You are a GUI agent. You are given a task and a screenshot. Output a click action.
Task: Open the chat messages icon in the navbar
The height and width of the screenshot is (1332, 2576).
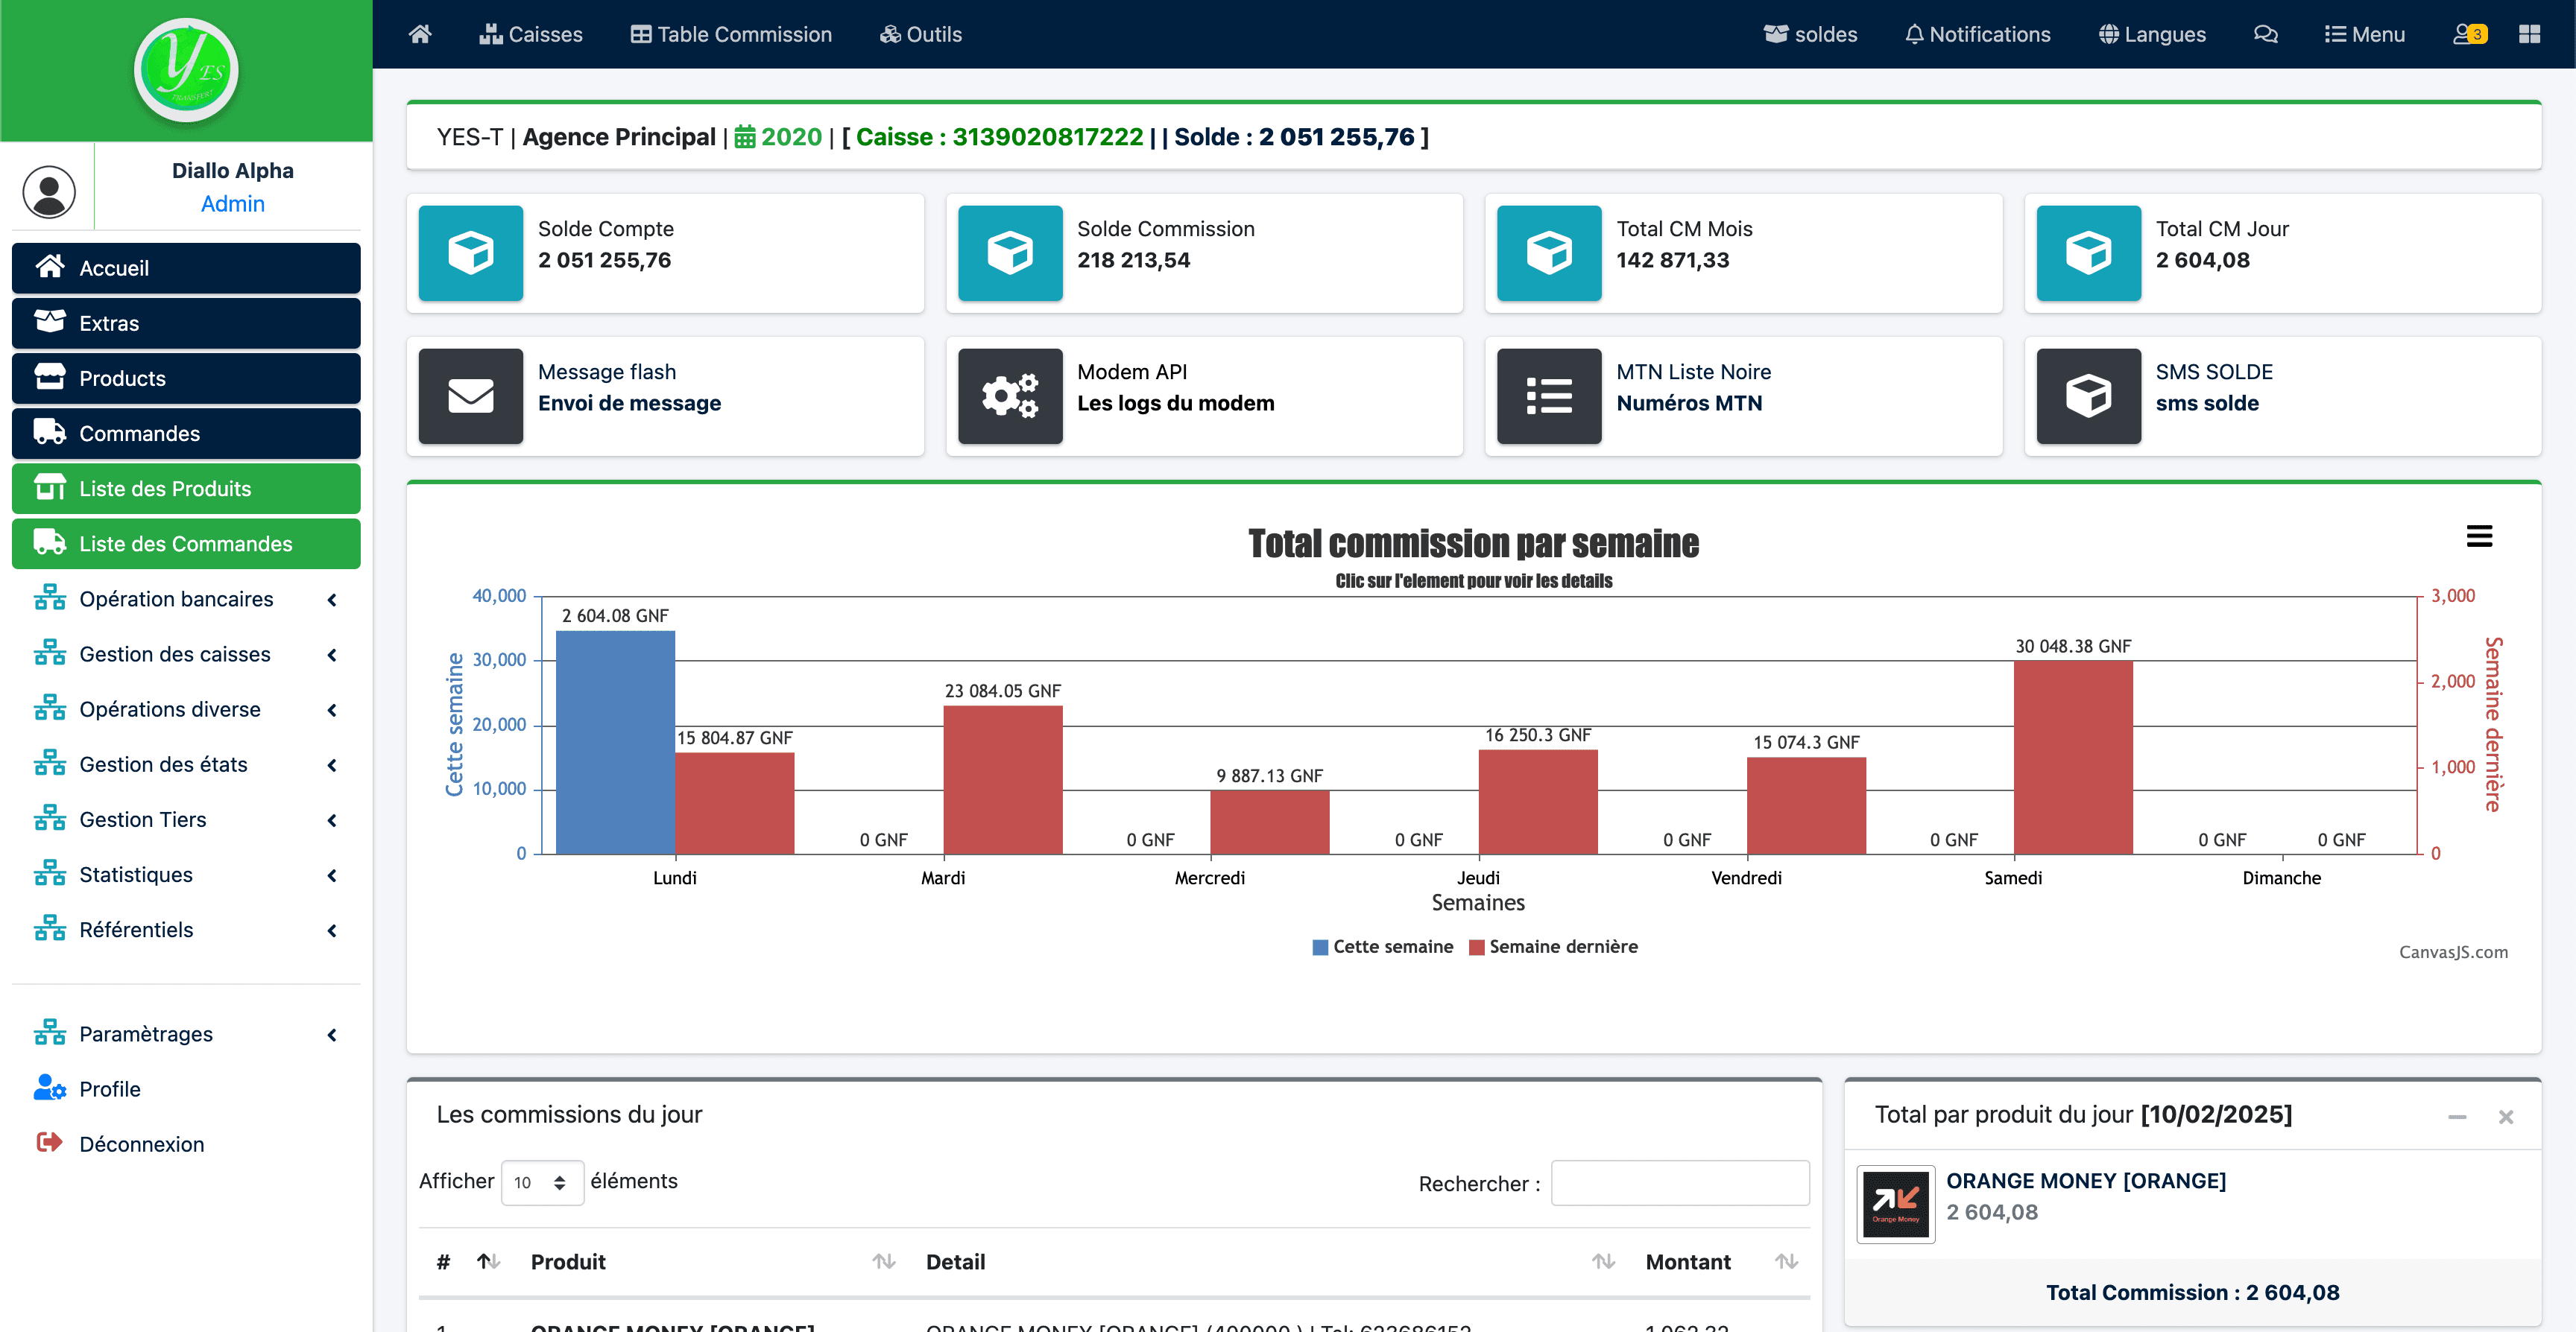(2265, 33)
